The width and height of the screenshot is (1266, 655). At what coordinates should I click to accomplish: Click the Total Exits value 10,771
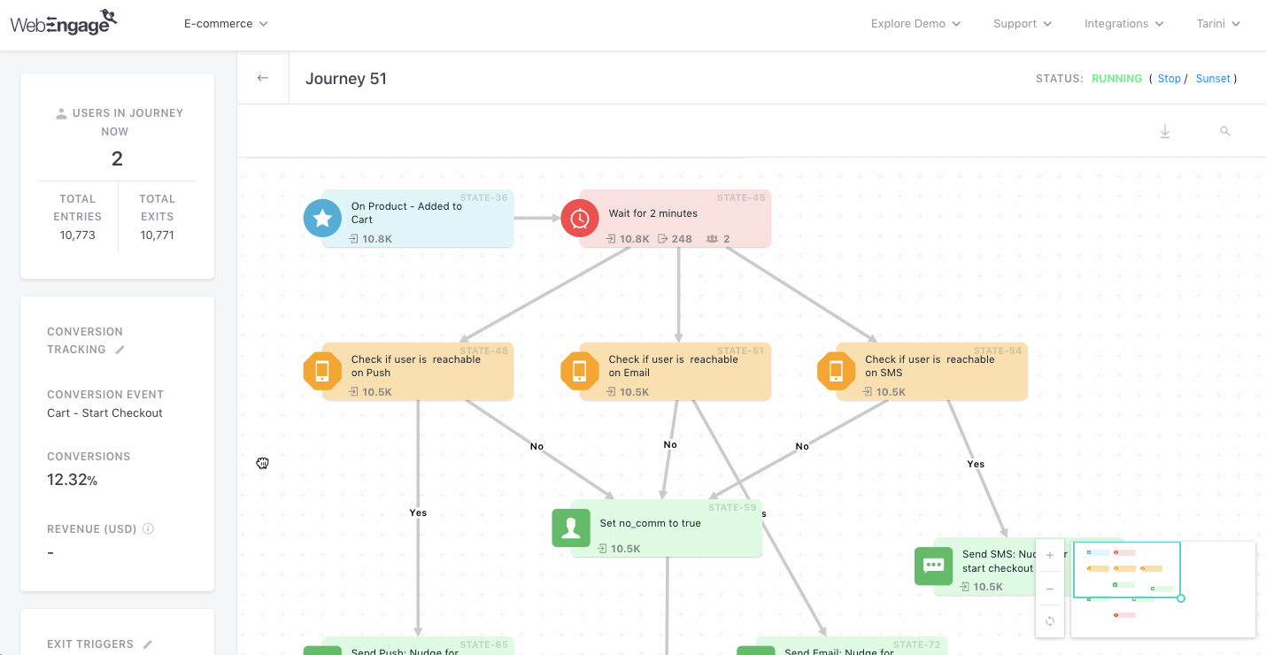click(x=157, y=235)
